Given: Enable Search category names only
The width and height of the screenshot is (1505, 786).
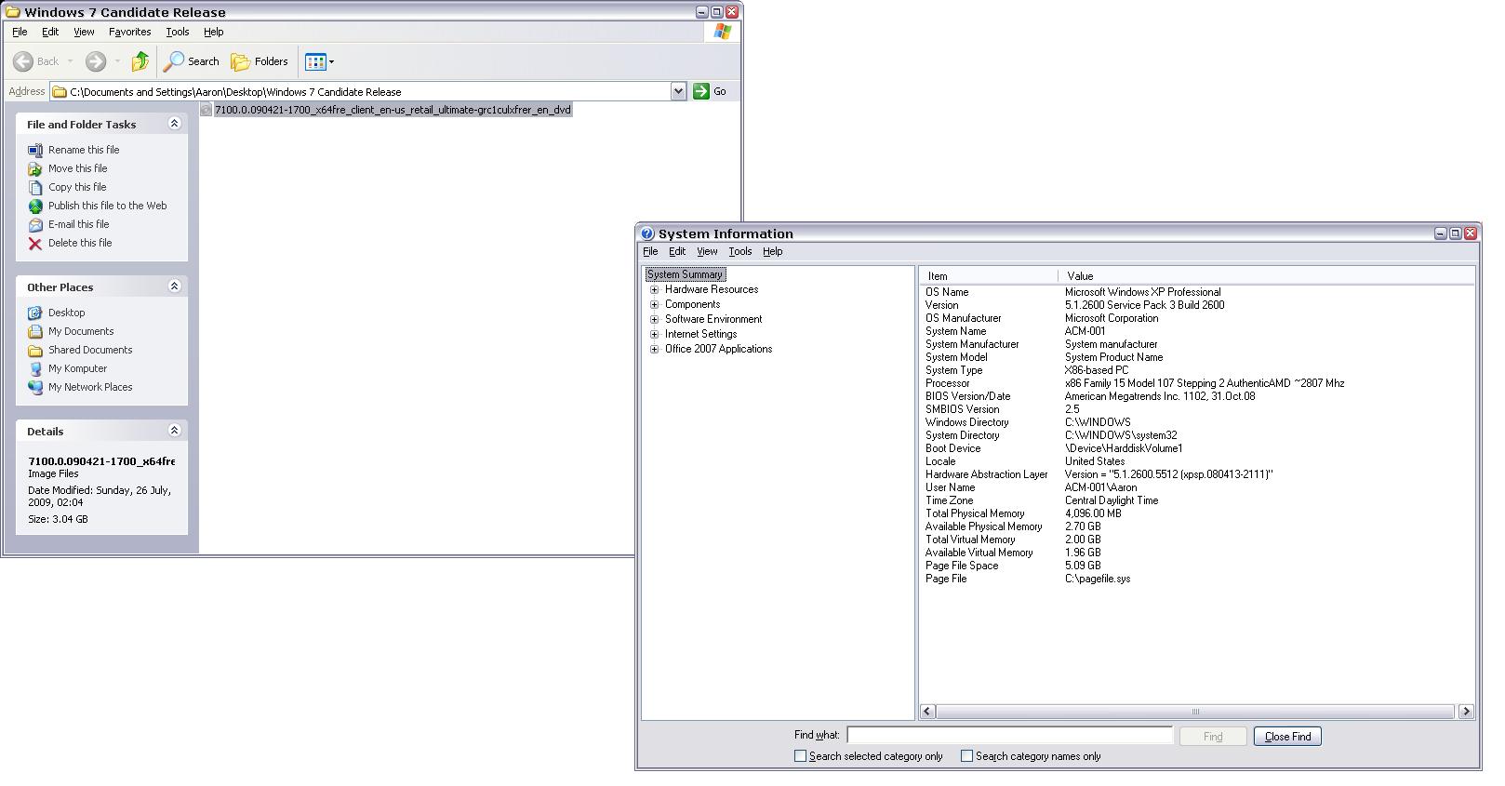Looking at the screenshot, I should click(x=966, y=756).
